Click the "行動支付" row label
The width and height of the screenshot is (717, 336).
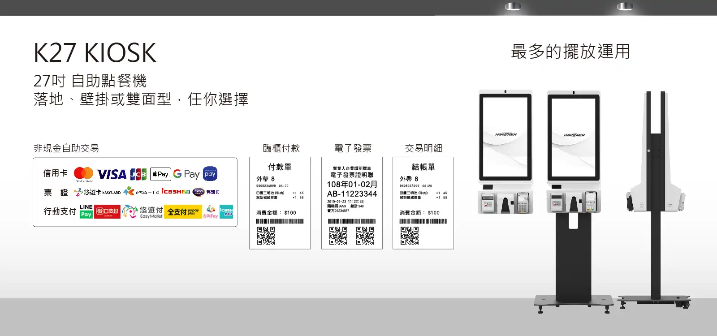tap(60, 211)
